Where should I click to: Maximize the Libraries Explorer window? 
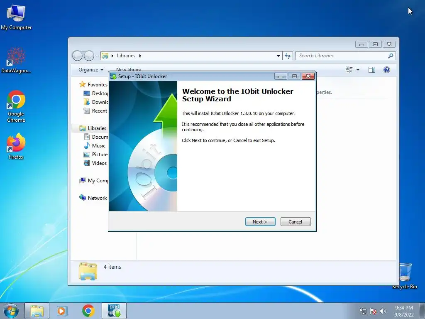click(x=375, y=44)
